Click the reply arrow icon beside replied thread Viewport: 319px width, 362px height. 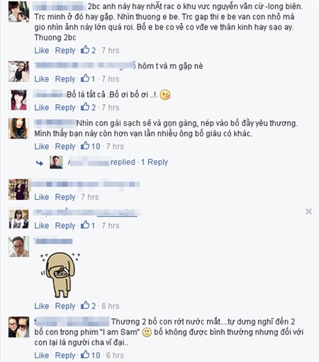point(40,163)
